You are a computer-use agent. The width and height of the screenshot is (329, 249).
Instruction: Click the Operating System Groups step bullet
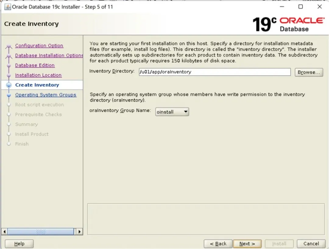(x=9, y=95)
